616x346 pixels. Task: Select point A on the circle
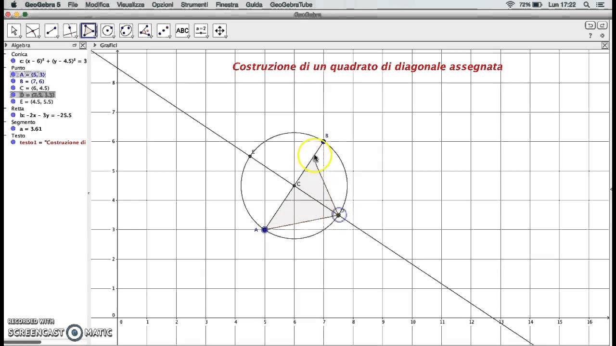click(x=265, y=230)
